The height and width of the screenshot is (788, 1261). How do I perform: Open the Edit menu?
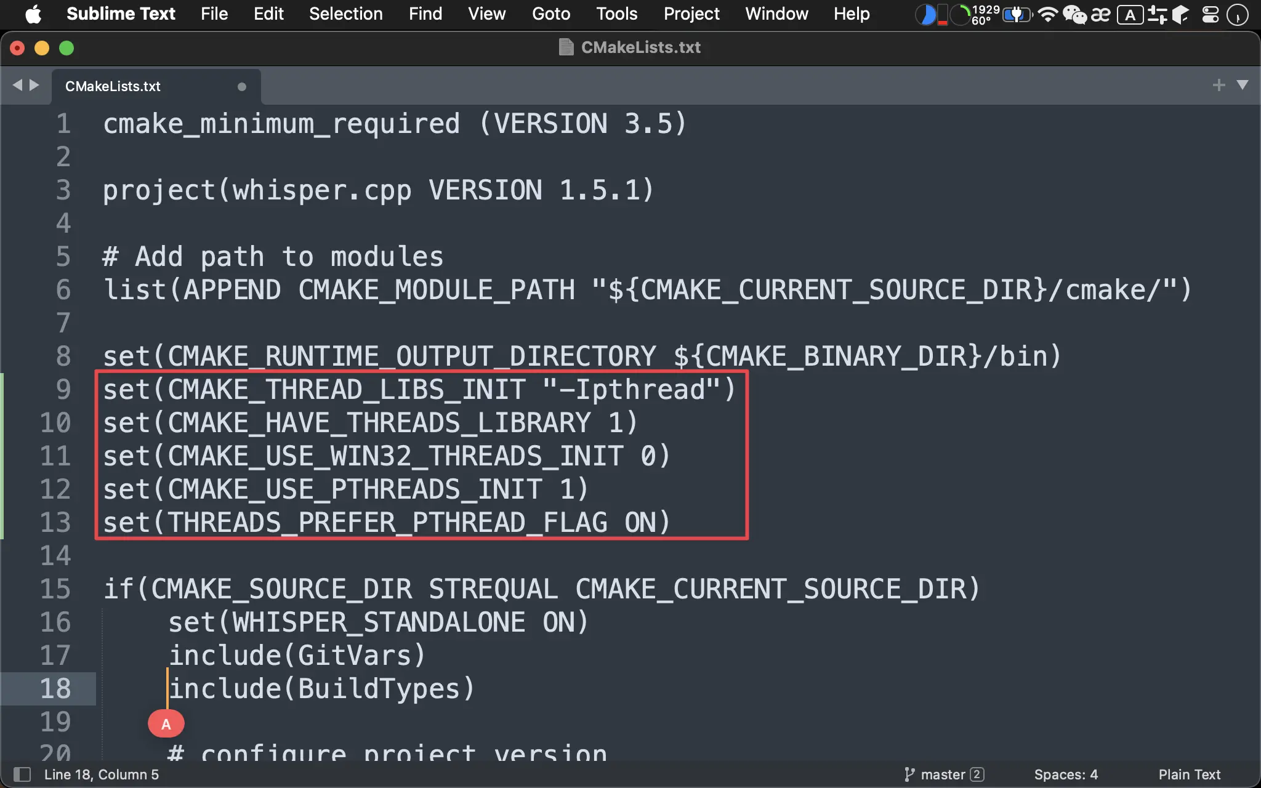pos(268,14)
